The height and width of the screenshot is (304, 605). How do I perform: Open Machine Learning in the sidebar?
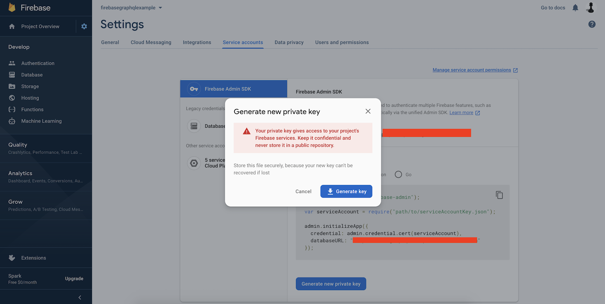point(41,121)
